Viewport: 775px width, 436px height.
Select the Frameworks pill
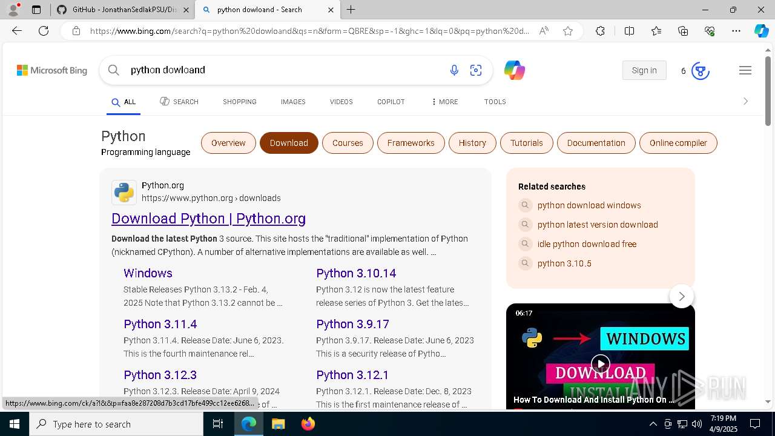pos(411,143)
